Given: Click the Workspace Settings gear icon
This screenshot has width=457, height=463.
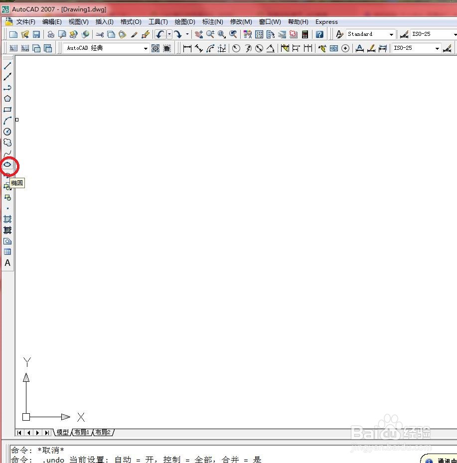Looking at the screenshot, I should [x=155, y=48].
